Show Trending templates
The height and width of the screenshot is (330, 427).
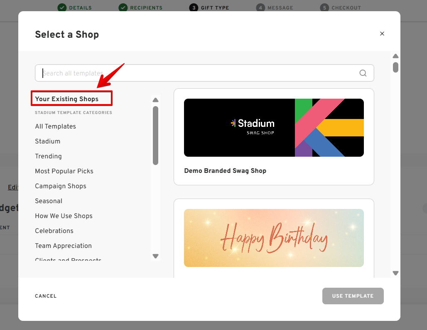coord(48,156)
